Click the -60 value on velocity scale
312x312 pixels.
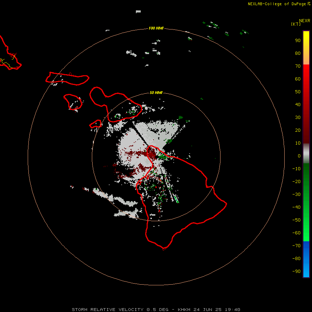296,233
